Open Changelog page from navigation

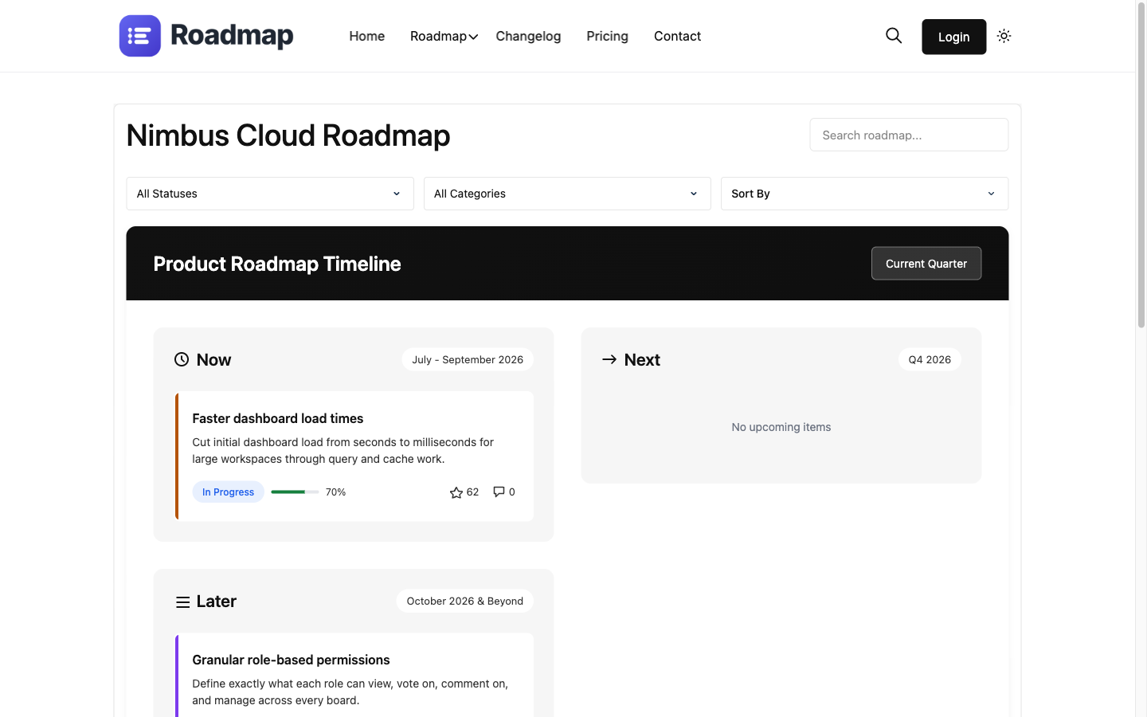(528, 36)
